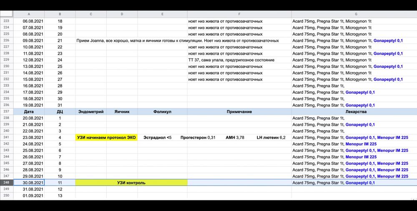Select the "Дата" header cell
417x211 pixels.
point(29,112)
